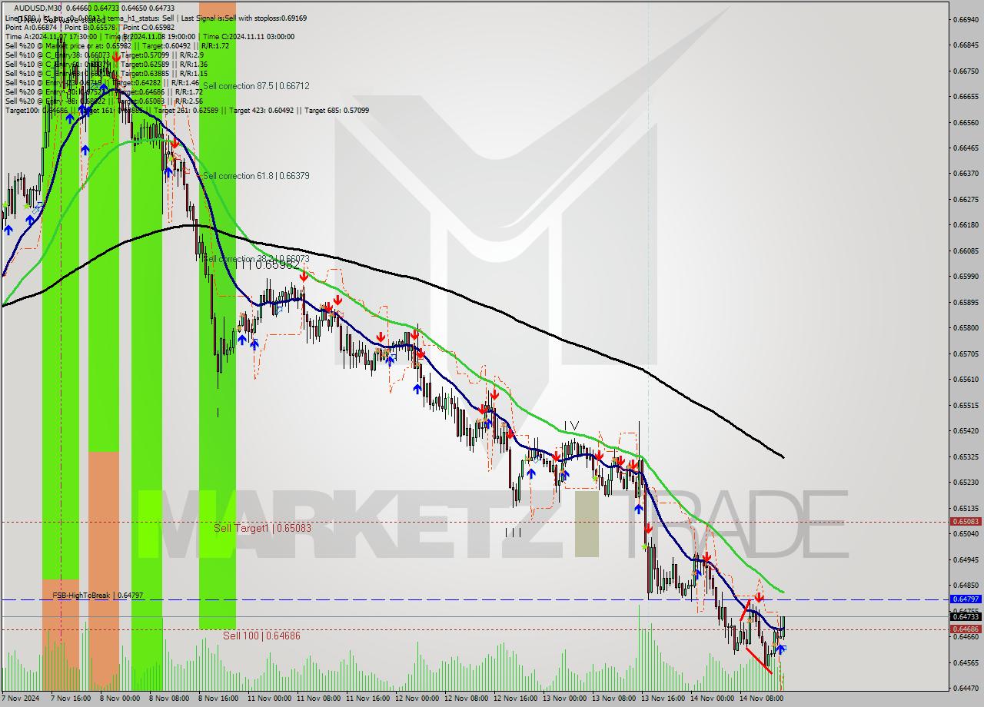The image size is (984, 707).
Task: Click the '13 Nov 08:00' time label
Action: [x=613, y=699]
